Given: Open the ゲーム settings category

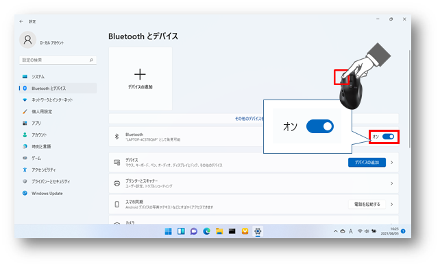Looking at the screenshot, I should point(58,159).
